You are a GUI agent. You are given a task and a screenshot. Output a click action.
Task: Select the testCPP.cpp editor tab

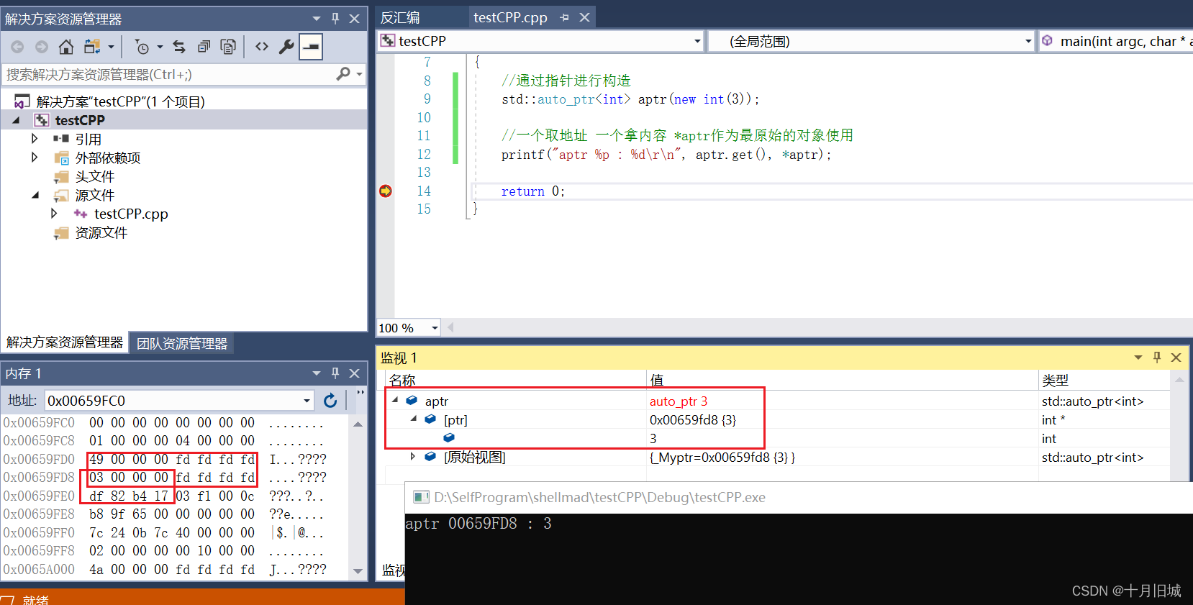tap(510, 17)
